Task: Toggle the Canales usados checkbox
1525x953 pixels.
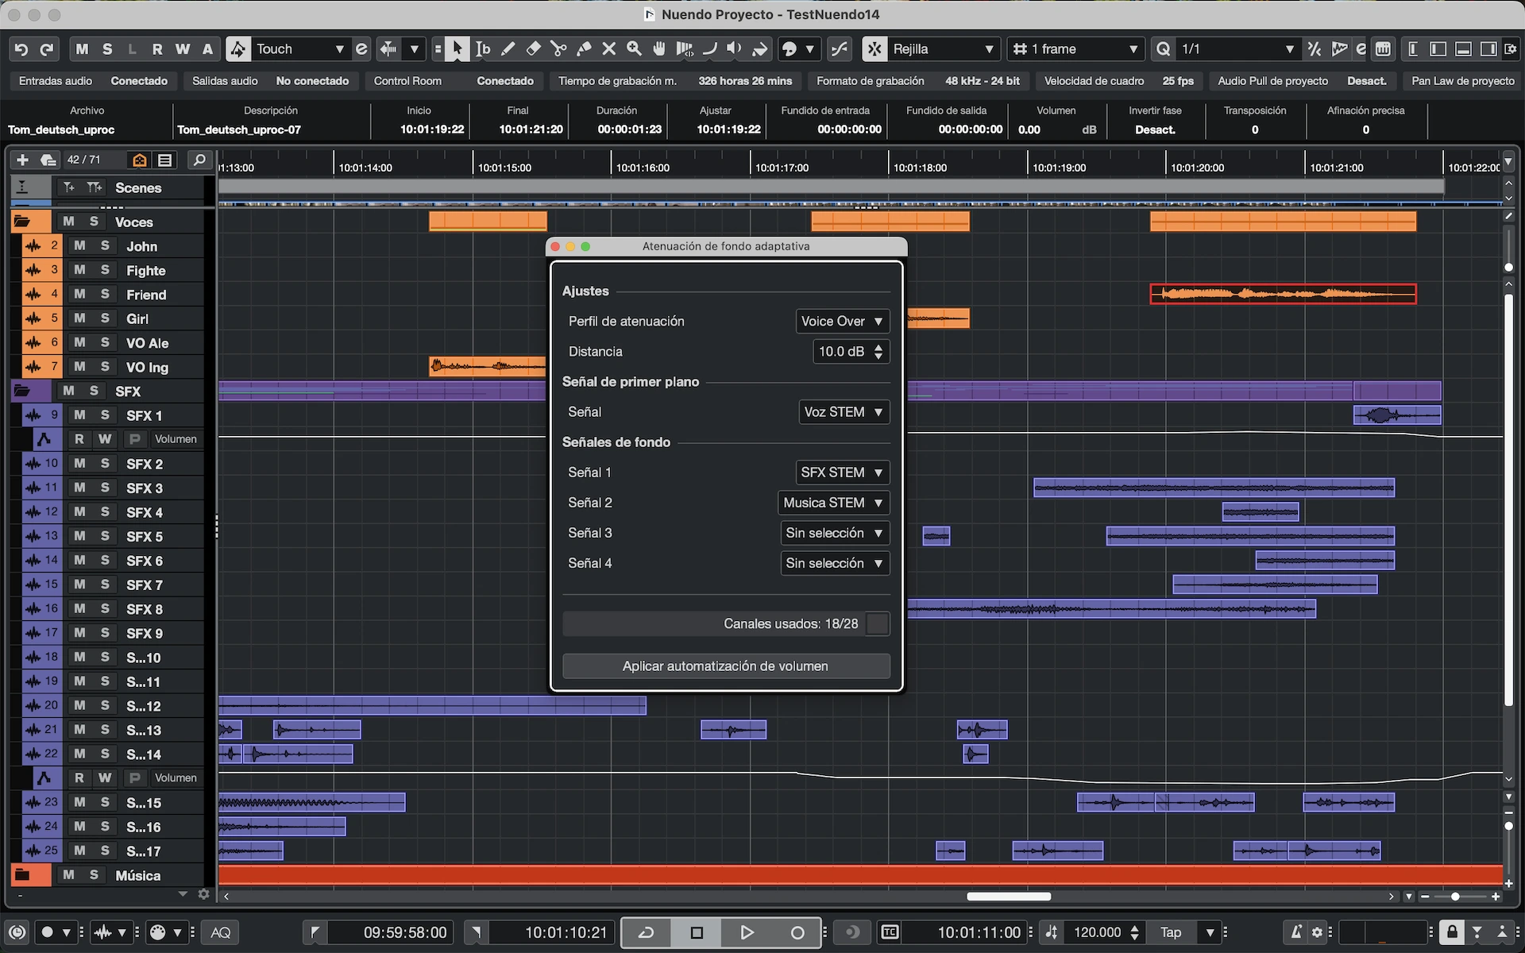Action: (878, 623)
